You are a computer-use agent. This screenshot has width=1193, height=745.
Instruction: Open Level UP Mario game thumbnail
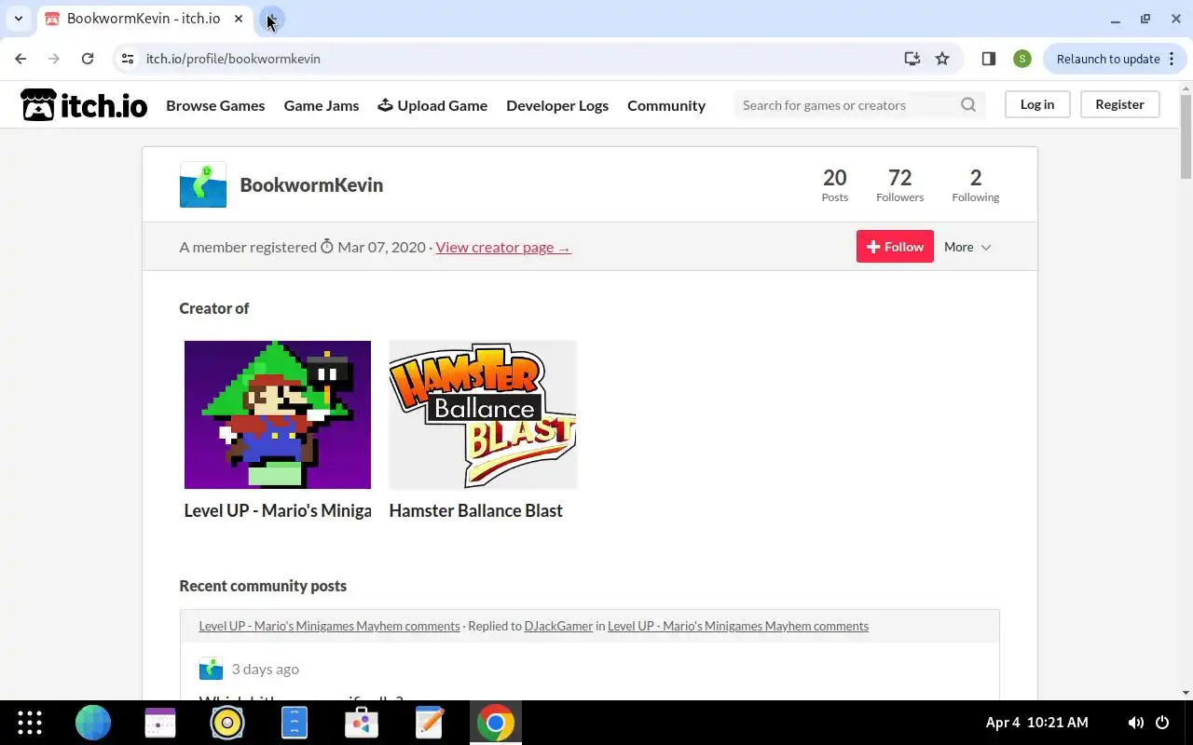[x=278, y=414]
